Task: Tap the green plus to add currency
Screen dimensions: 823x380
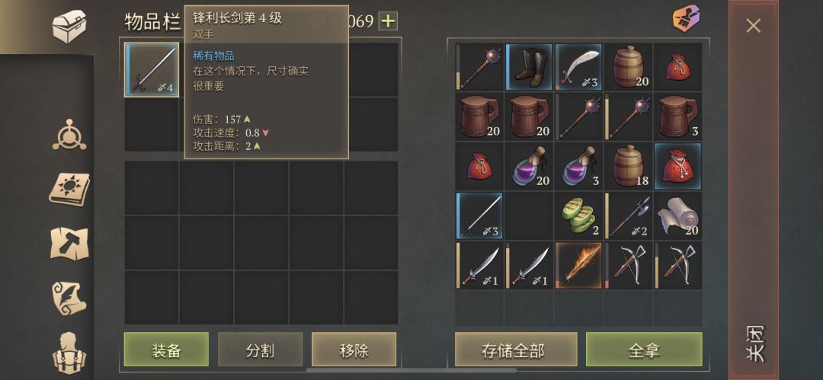Action: click(388, 21)
